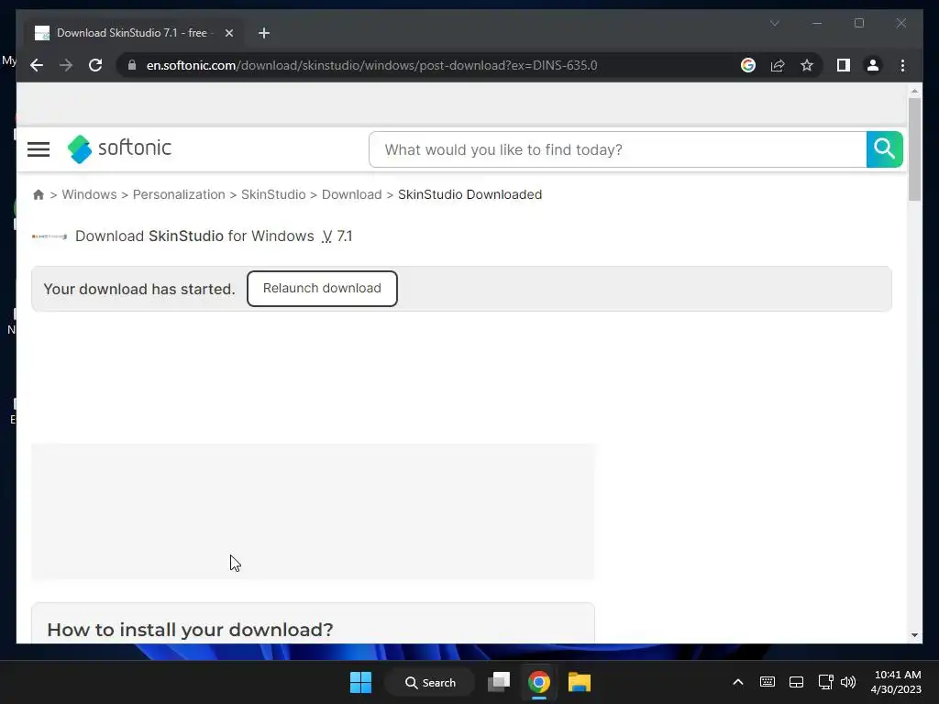939x704 pixels.
Task: Click the teal search magnifier button
Action: [x=884, y=149]
